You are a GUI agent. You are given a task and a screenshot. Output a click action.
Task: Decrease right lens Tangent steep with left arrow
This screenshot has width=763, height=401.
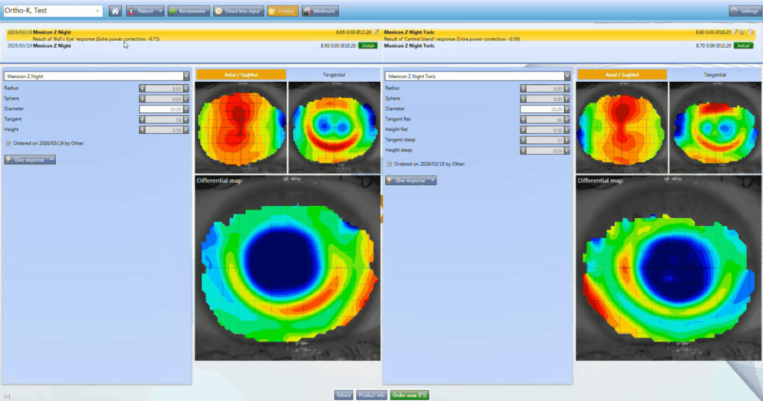click(x=524, y=140)
